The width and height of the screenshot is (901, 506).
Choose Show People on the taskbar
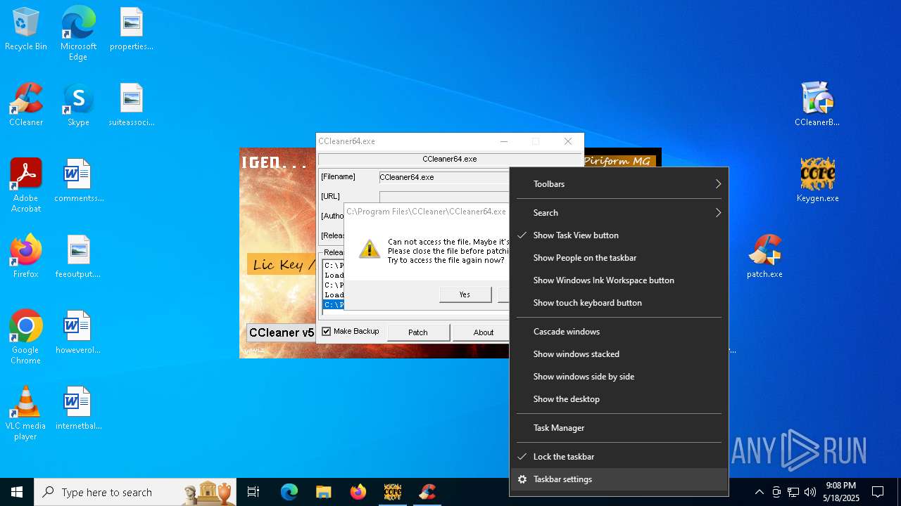point(619,258)
